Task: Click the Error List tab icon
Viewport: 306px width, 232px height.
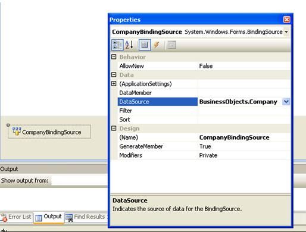Action: (x=4, y=217)
